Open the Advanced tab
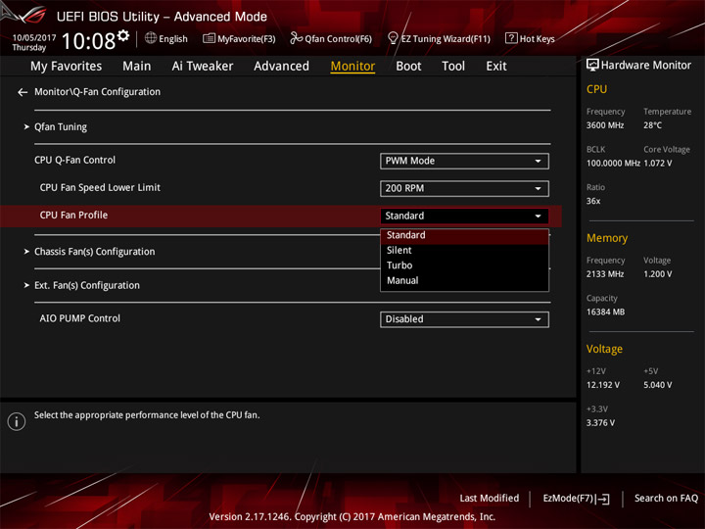The height and width of the screenshot is (529, 705). click(x=281, y=67)
